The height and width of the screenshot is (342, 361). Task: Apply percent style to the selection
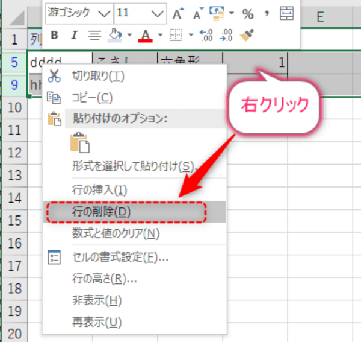pyautogui.click(x=247, y=13)
